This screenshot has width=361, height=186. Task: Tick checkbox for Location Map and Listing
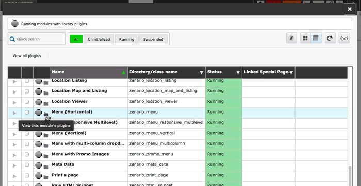coord(27,91)
